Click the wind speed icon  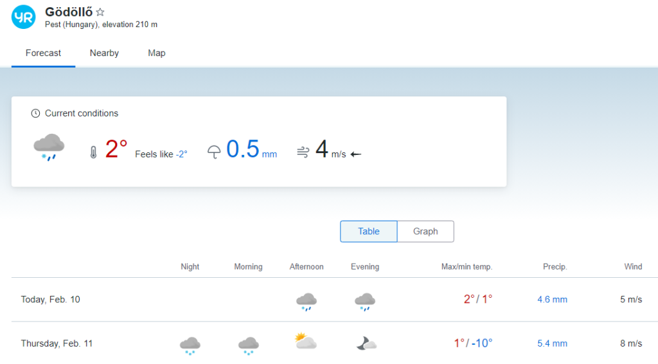[303, 152]
